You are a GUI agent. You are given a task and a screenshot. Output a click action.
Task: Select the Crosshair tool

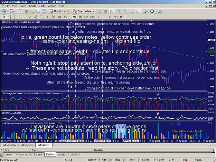click(x=10, y=17)
